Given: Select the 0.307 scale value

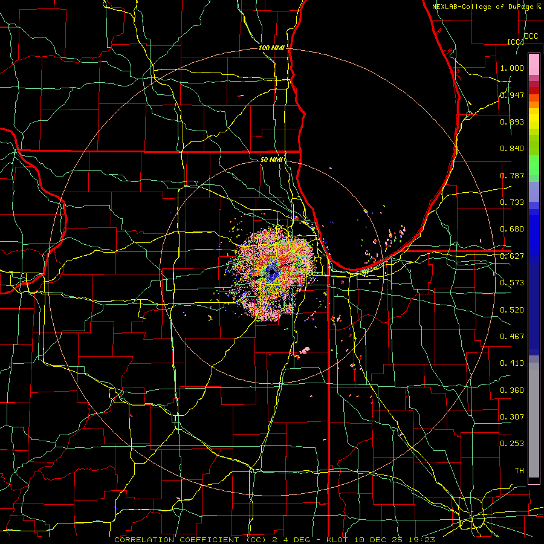Looking at the screenshot, I should 512,416.
